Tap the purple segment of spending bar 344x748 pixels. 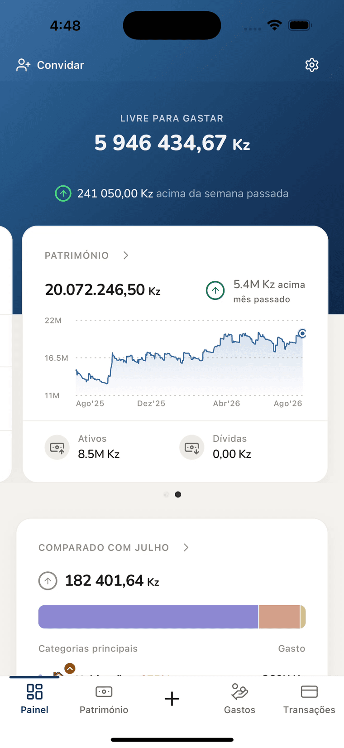(148, 617)
